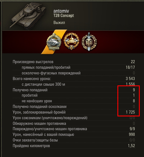Click the sword and shield wreath medal
This screenshot has width=144, height=157.
pyautogui.click(x=89, y=42)
